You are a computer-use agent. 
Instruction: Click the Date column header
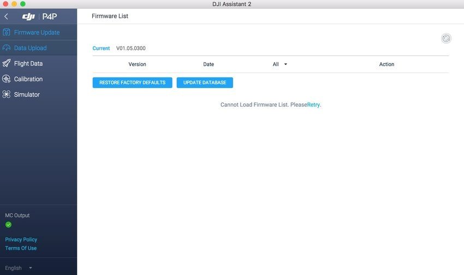209,65
